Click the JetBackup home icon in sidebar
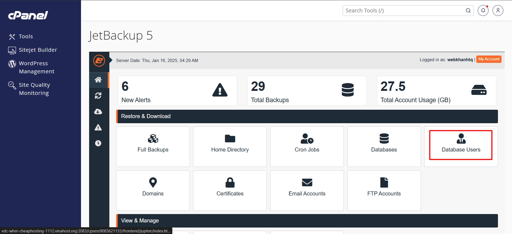Viewport: 512px width, 234px height. (98, 80)
